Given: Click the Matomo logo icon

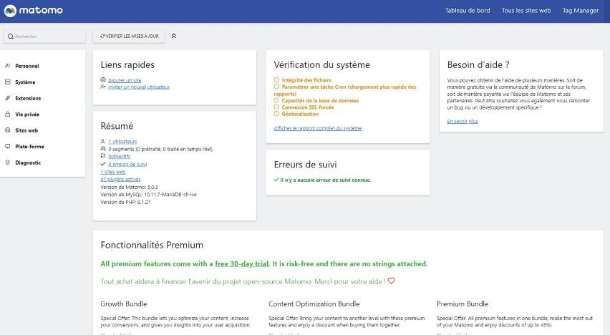Looking at the screenshot, I should pyautogui.click(x=10, y=11).
